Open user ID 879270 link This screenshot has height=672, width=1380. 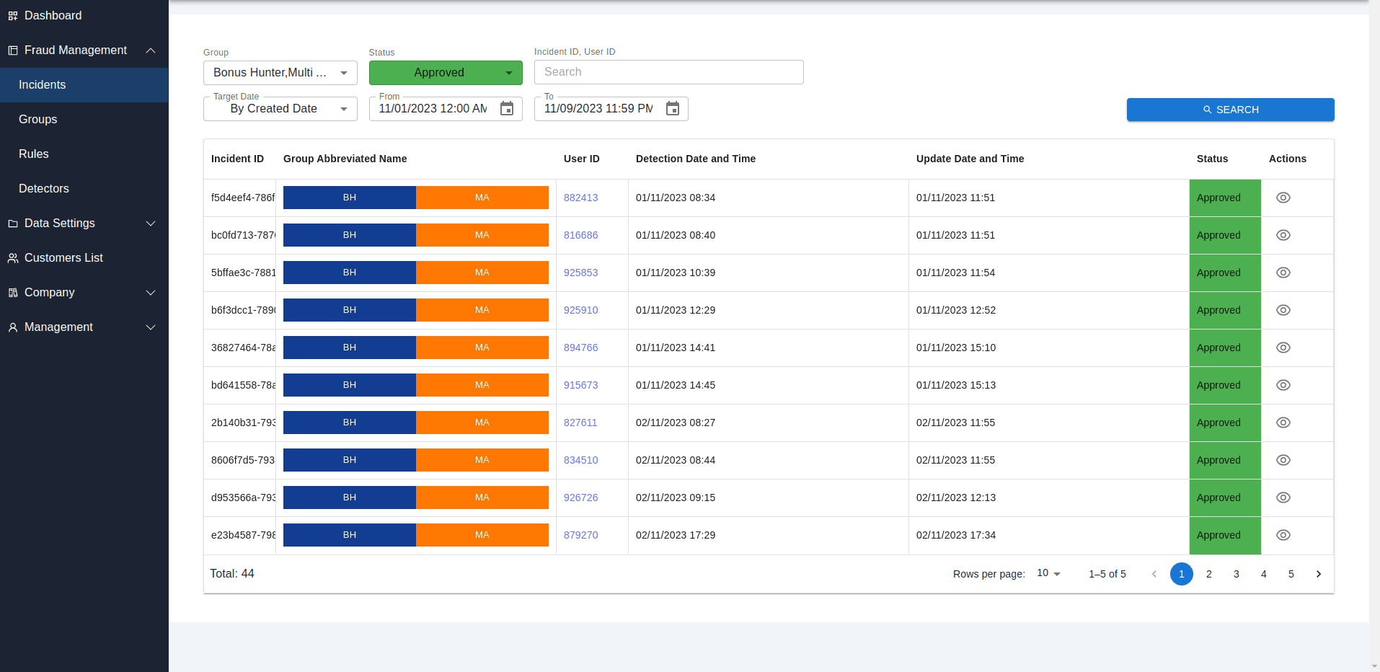coord(580,535)
